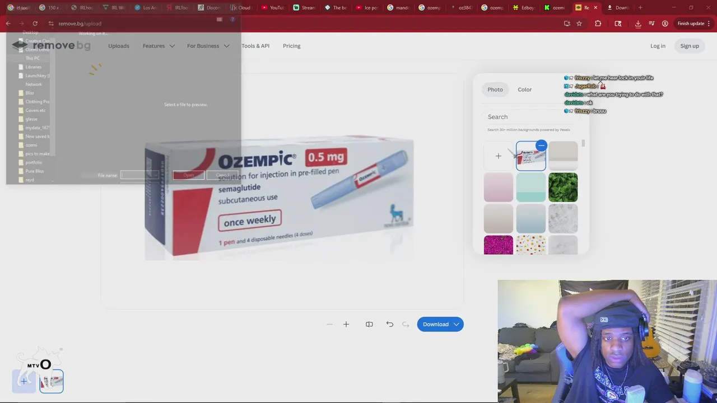Open the File name combo box dropdown arrow

tap(155, 175)
